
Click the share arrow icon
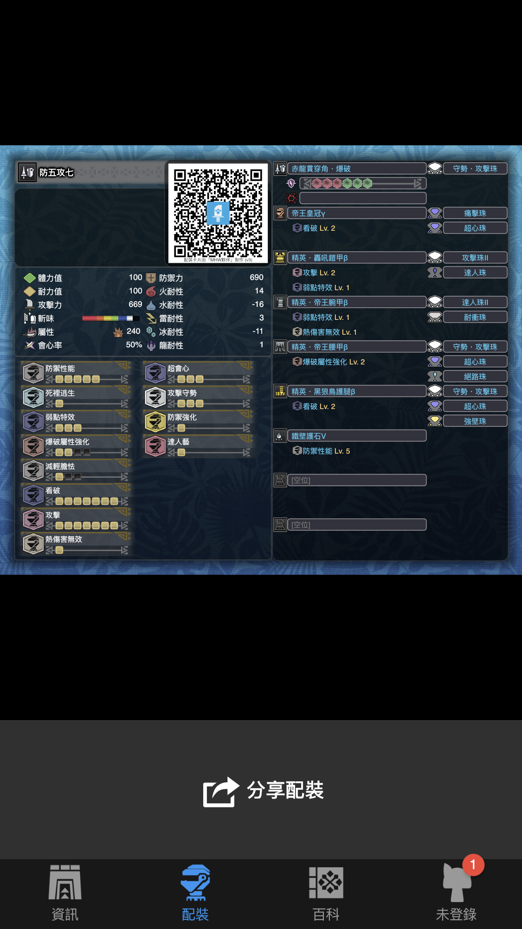coord(221,792)
